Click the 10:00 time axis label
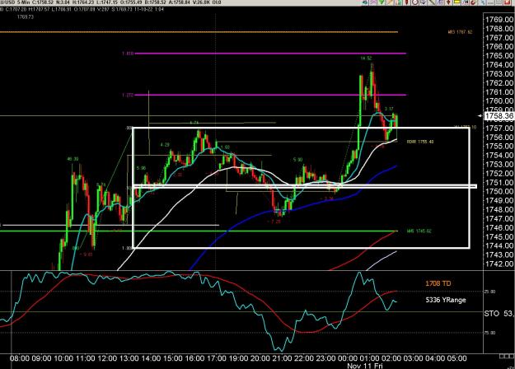This screenshot has height=369, width=515. [63, 358]
